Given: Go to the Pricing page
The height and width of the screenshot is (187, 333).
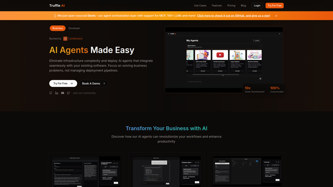Looking at the screenshot, I should click(x=231, y=6).
